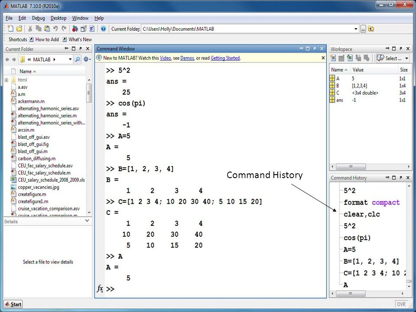
Task: Click the Paste clipboard icon
Action: 47,29
